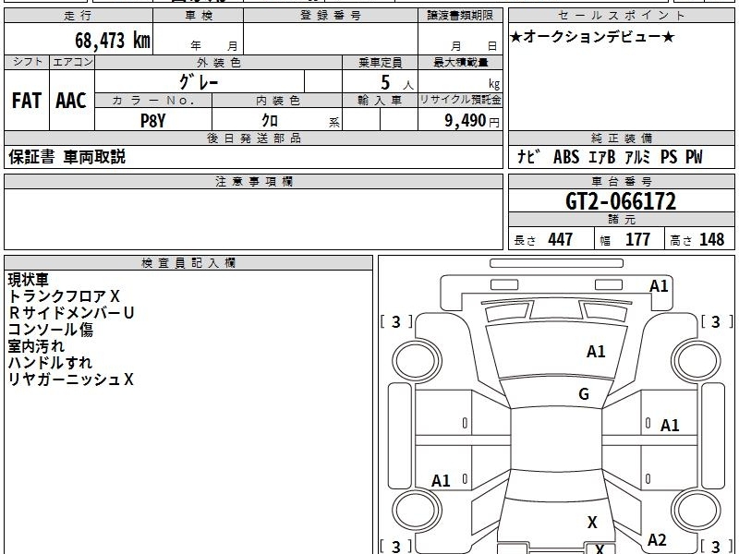This screenshot has height=554, width=739.
Task: Select the FAT shift value
Action: (27, 101)
